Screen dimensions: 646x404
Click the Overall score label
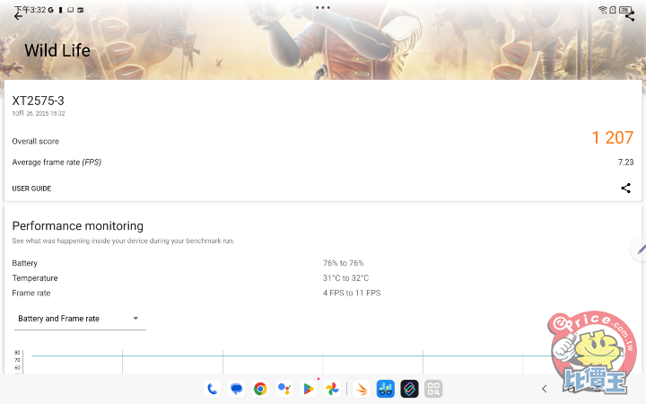[35, 141]
